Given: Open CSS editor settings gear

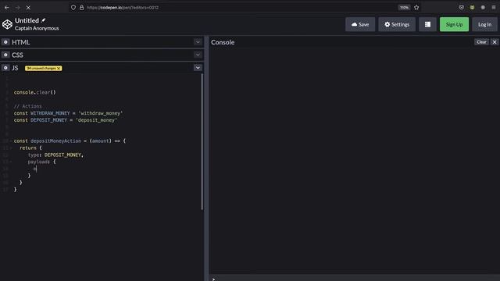Looking at the screenshot, I should tap(5, 55).
